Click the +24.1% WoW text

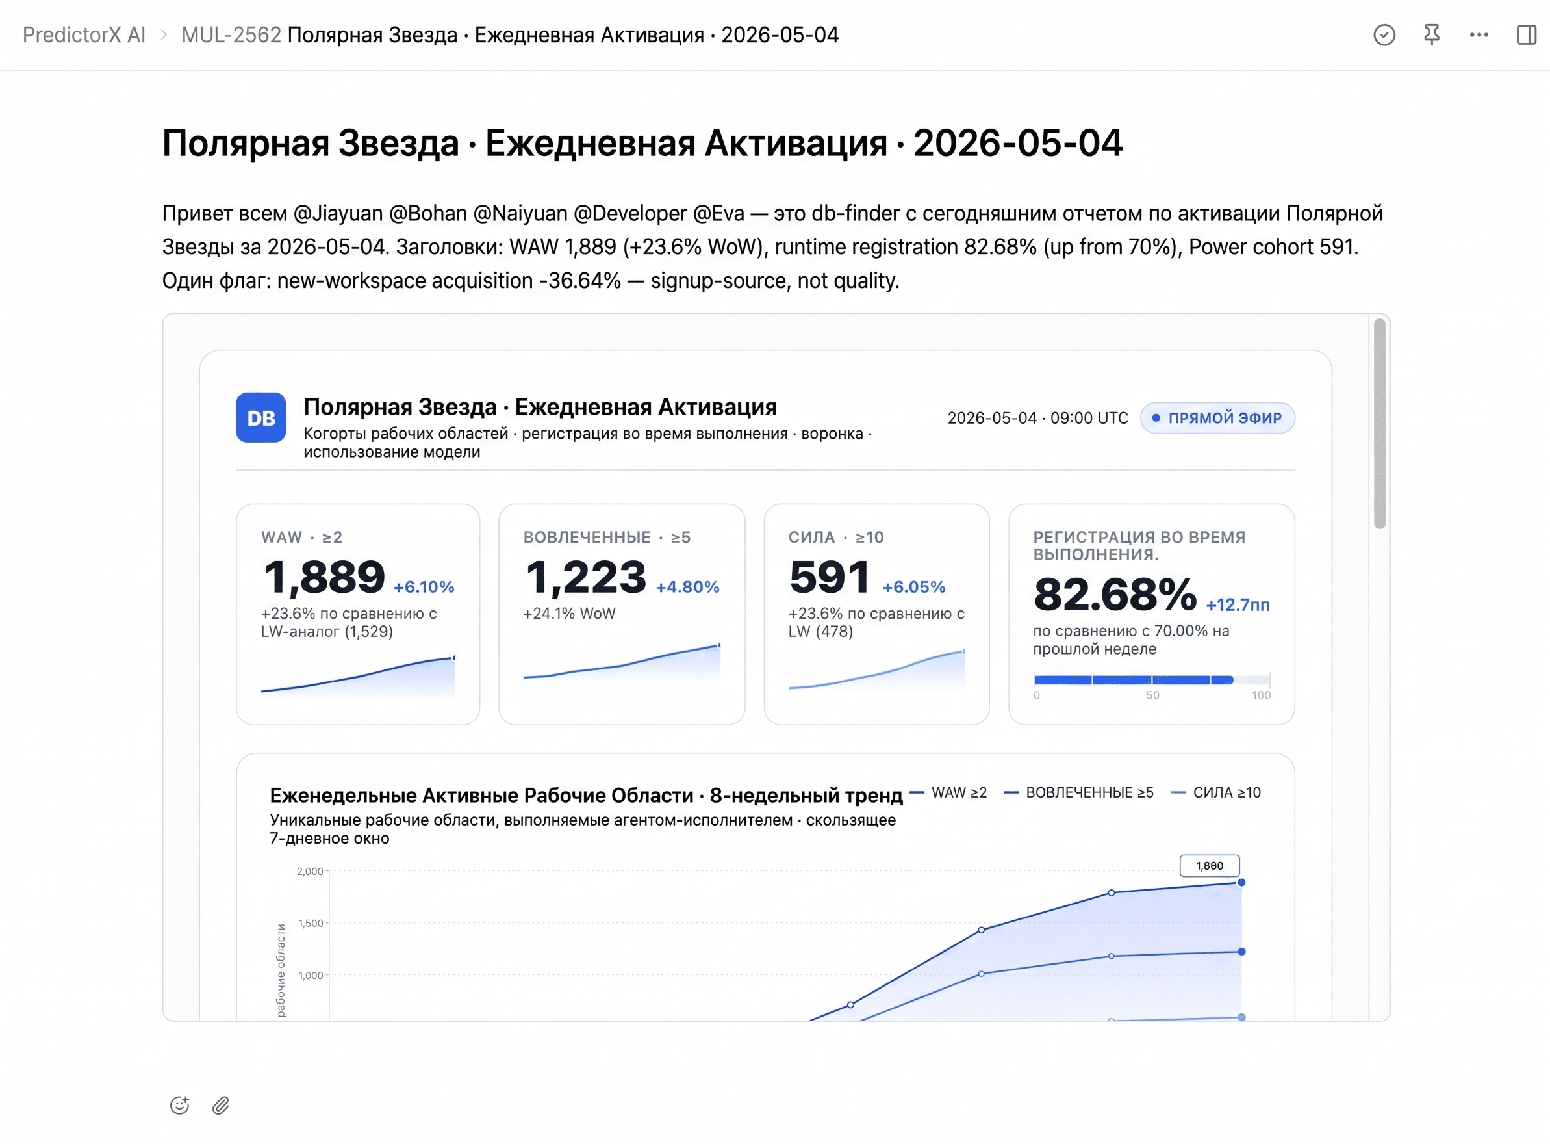[569, 613]
